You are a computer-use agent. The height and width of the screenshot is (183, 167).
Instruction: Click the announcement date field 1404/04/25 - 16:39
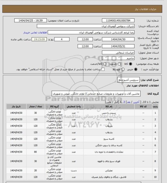[31, 20]
